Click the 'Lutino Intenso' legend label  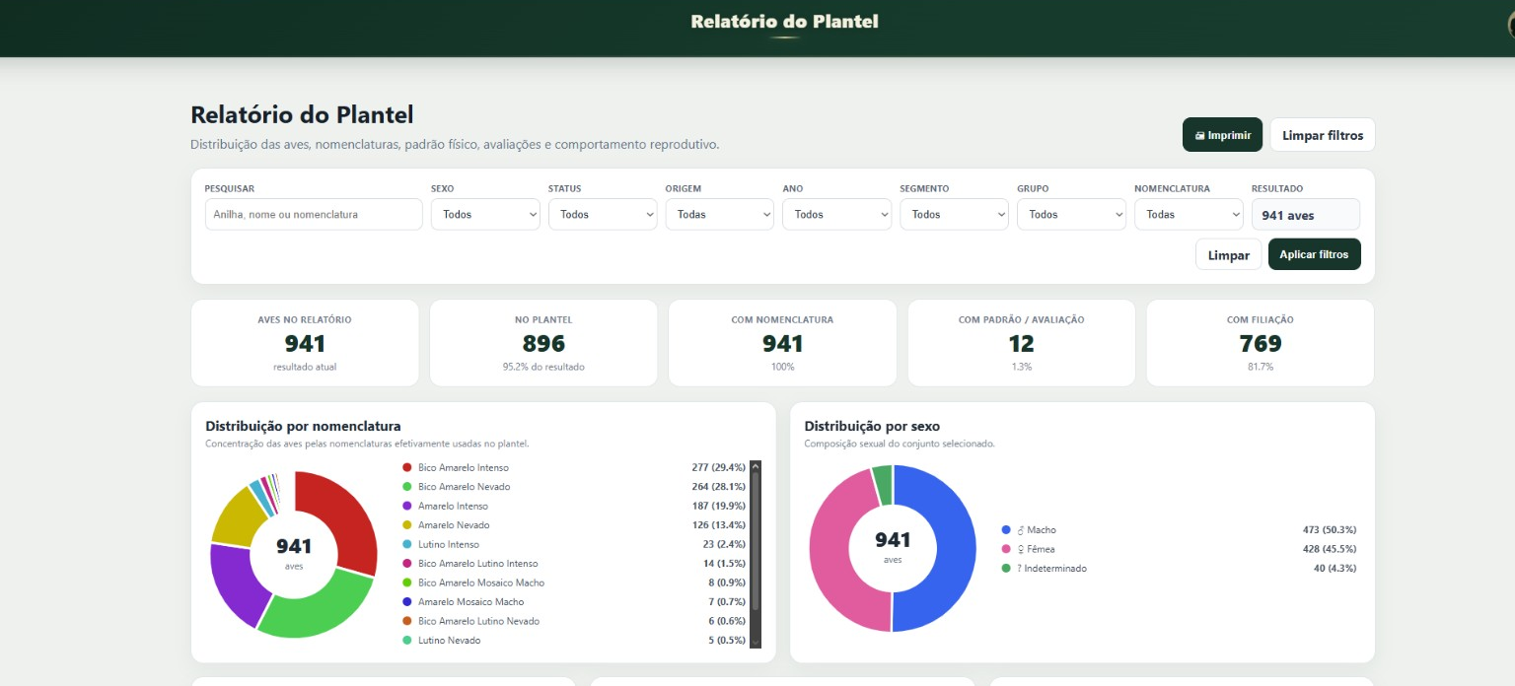[x=449, y=544]
